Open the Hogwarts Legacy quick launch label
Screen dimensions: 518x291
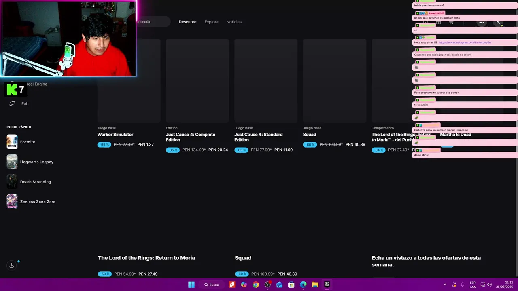[37, 162]
